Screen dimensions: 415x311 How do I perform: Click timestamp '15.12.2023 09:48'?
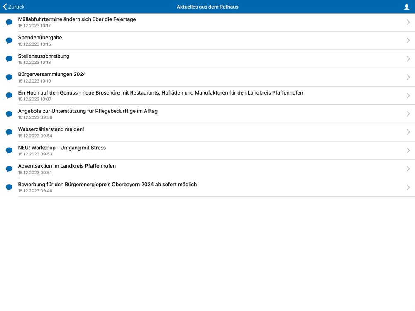click(x=35, y=191)
